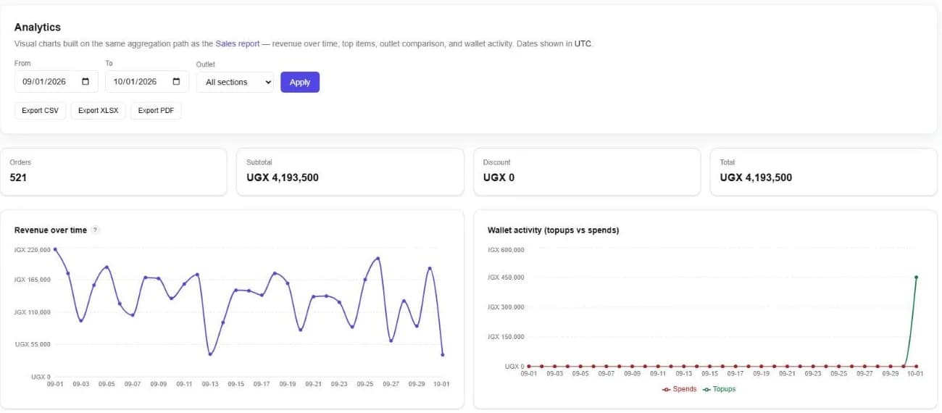
Task: Select the Revenue over time chart title
Action: [51, 230]
